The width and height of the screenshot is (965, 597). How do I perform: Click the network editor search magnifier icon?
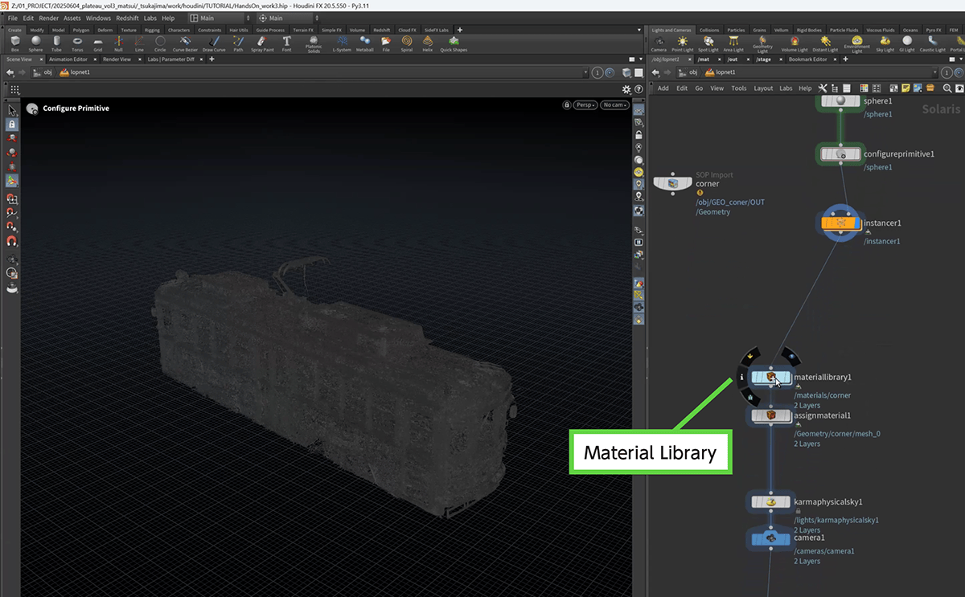(947, 88)
